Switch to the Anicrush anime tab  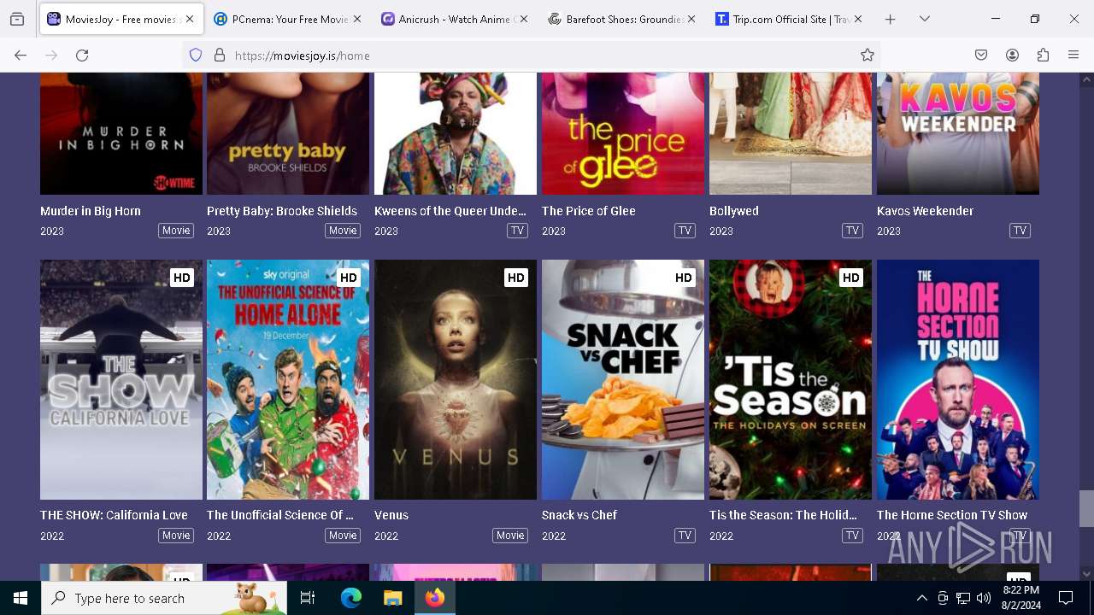pos(454,19)
